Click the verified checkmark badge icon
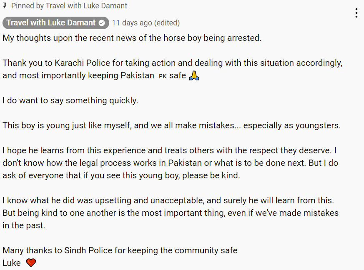The image size is (364, 270). click(102, 23)
